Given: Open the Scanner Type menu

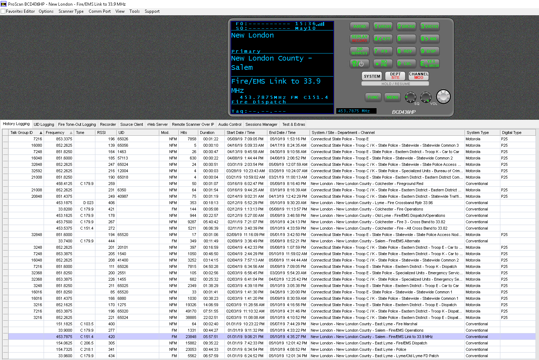Looking at the screenshot, I should tap(71, 11).
